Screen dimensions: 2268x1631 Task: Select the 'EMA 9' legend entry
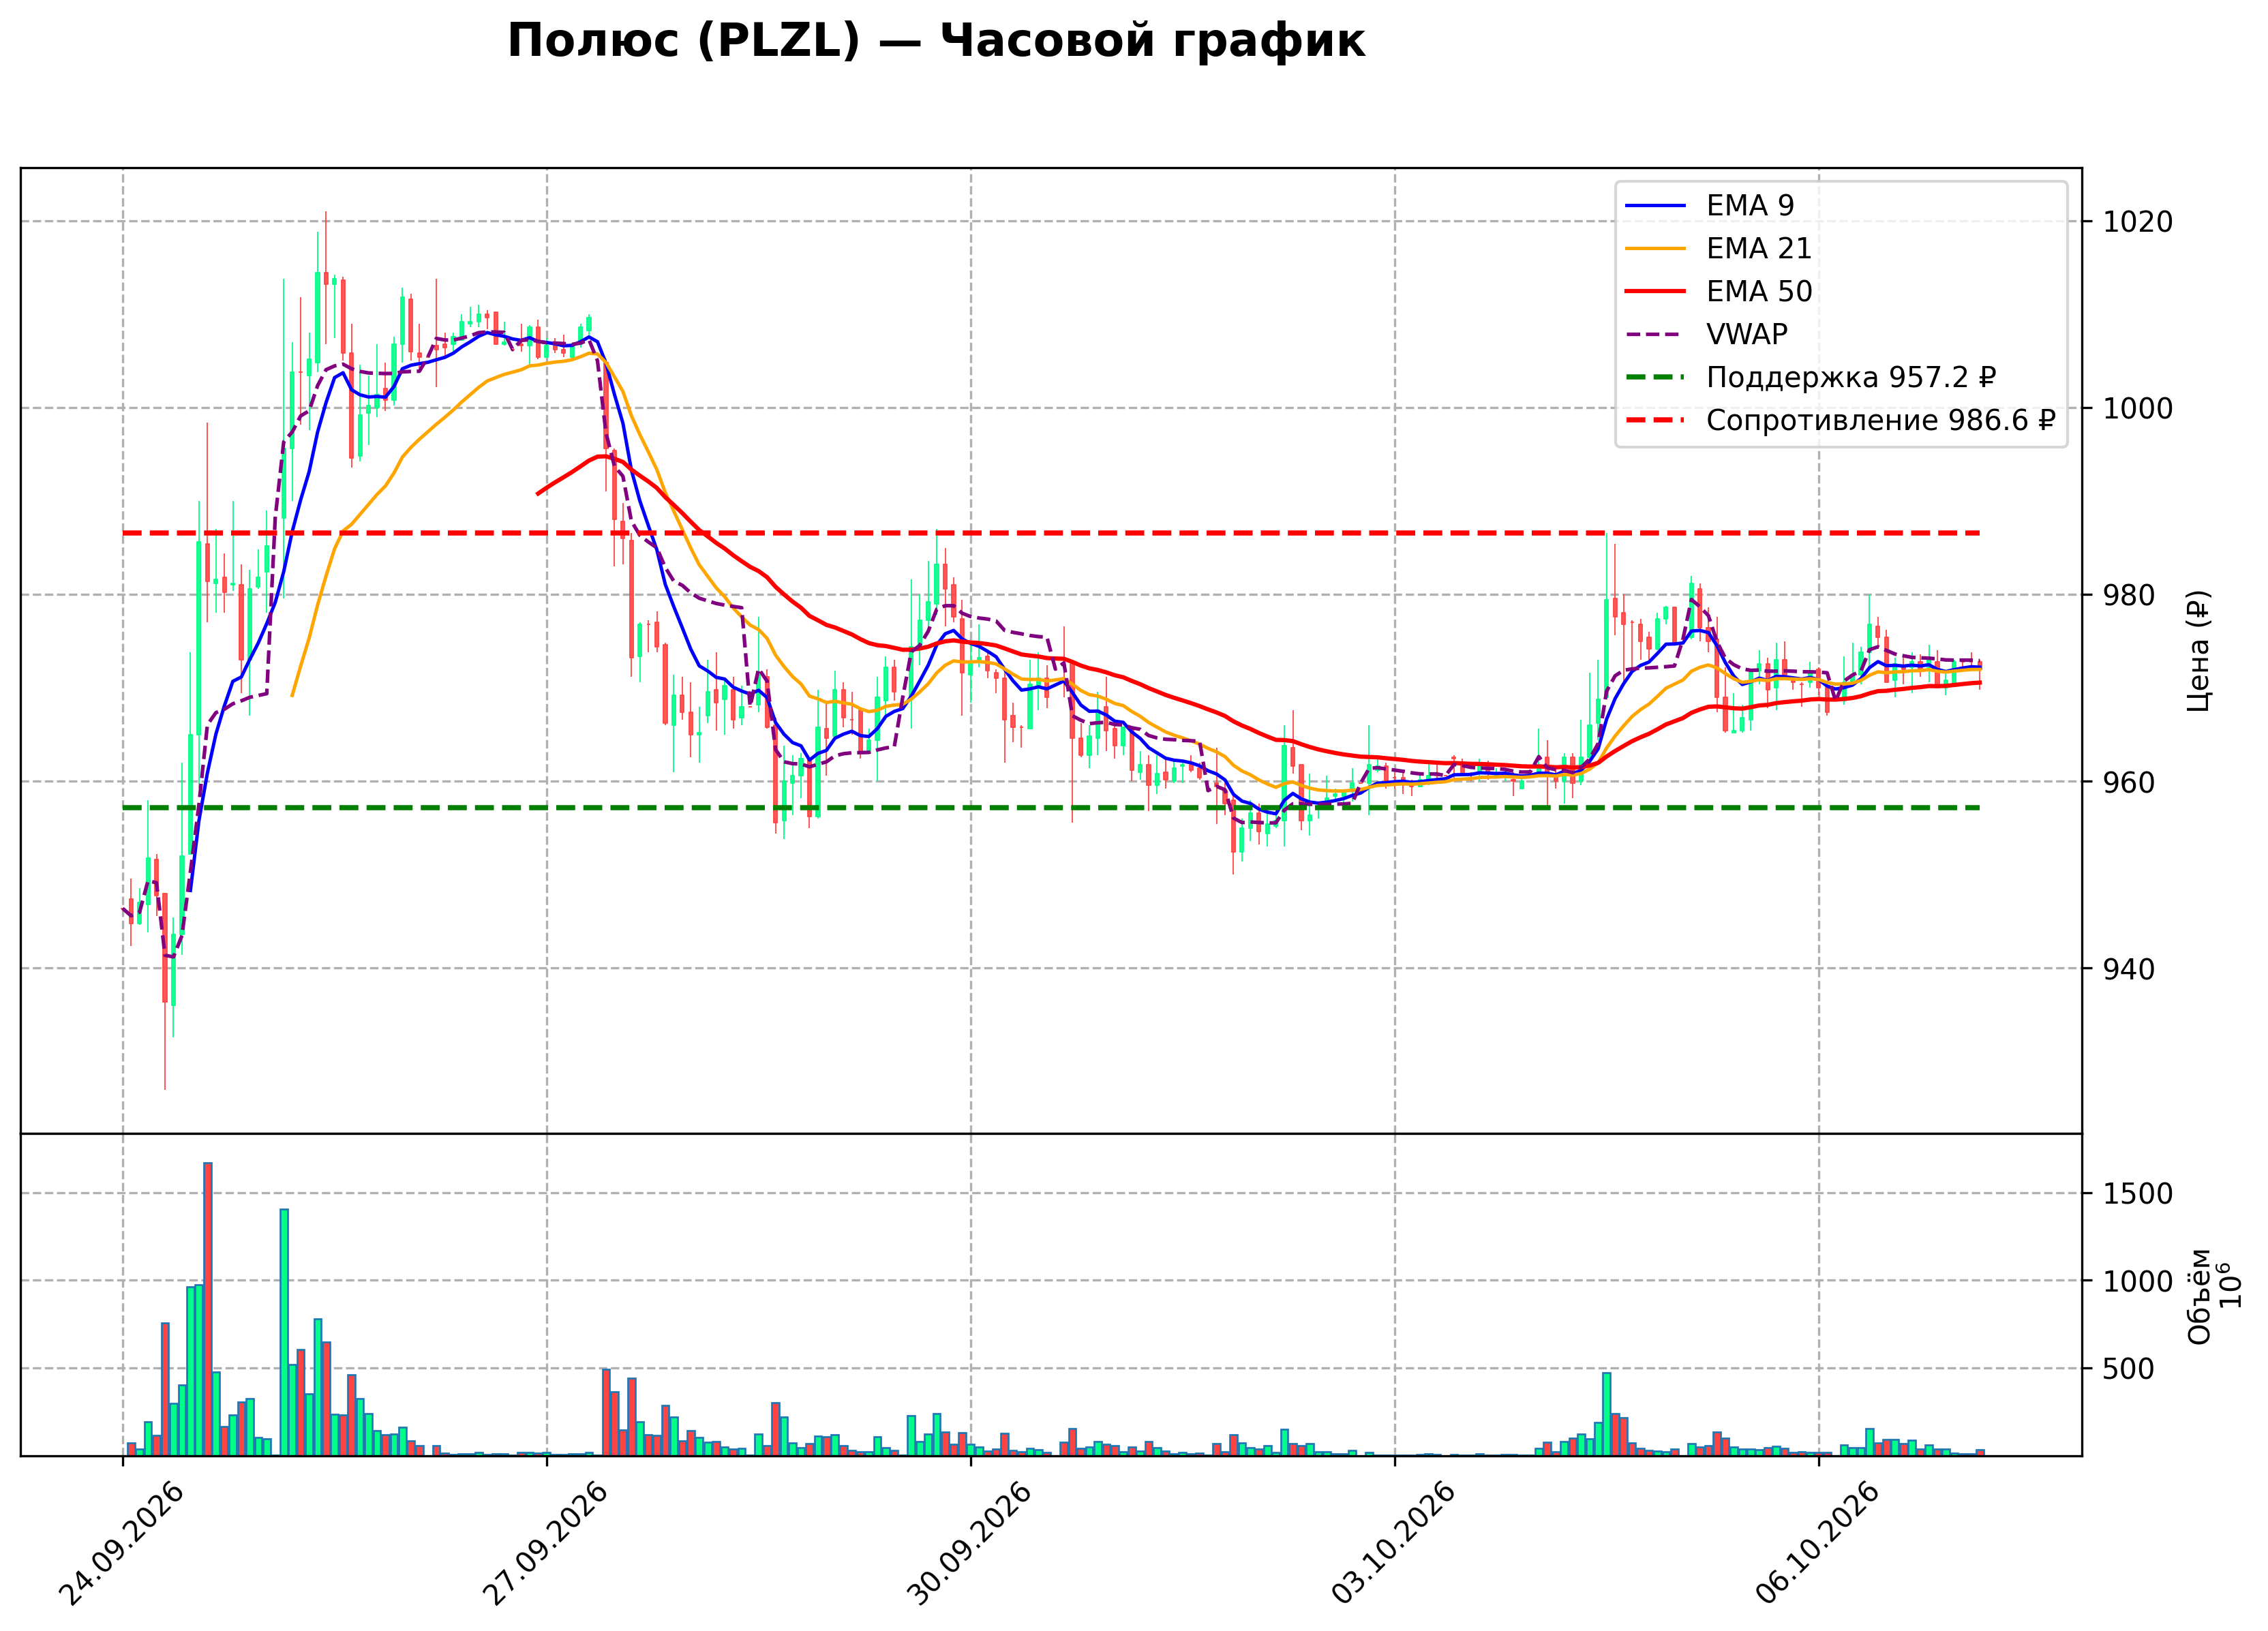[1710, 205]
